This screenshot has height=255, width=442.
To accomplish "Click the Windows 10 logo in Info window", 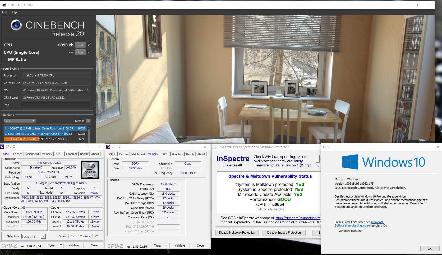I will tap(384, 162).
